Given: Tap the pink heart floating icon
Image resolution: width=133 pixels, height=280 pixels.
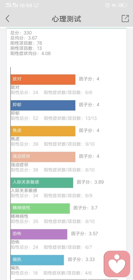Looking at the screenshot, I should (117, 264).
